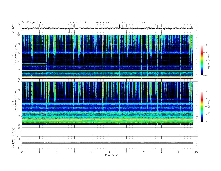Click inside the ch.1 frequency spectrogram
The width and height of the screenshot is (221, 171).
107,57
